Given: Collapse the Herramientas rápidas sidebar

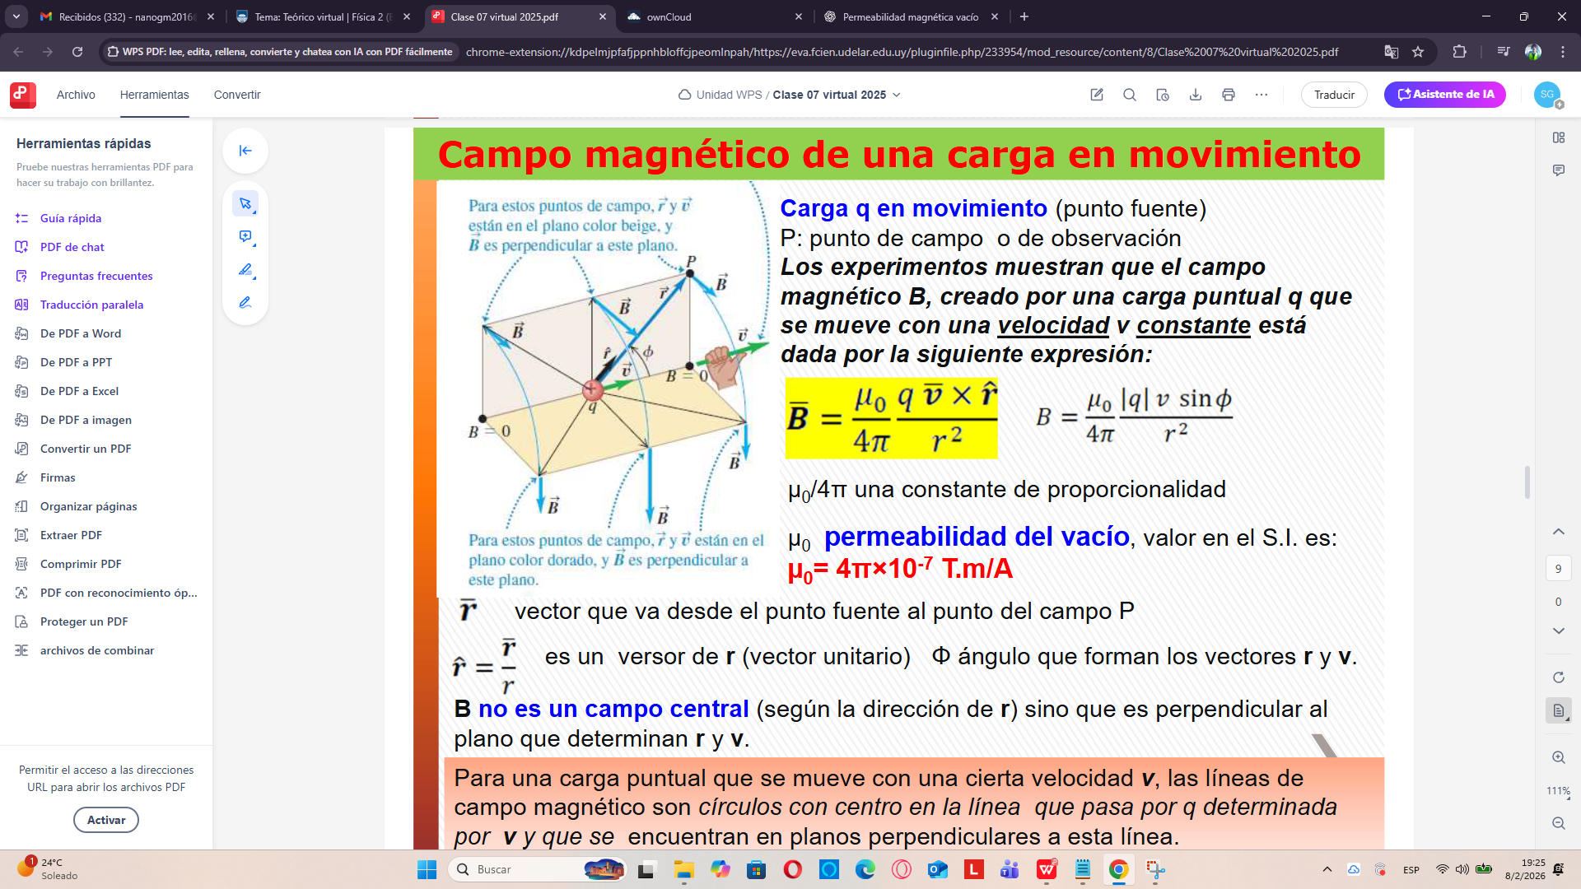Looking at the screenshot, I should pyautogui.click(x=245, y=151).
